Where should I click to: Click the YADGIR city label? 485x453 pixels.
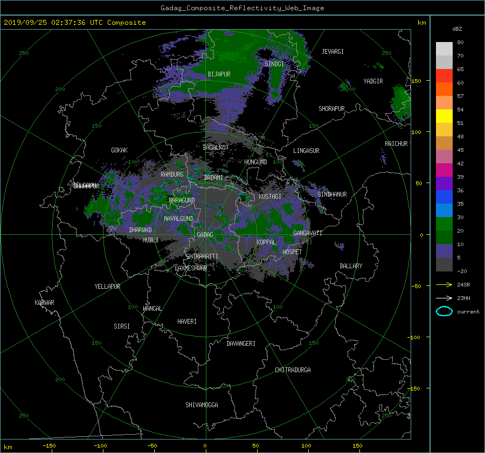pyautogui.click(x=373, y=81)
